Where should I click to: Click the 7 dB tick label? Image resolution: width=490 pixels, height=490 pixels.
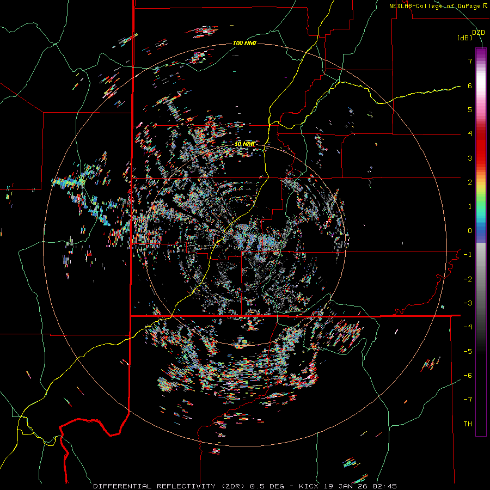[470, 61]
